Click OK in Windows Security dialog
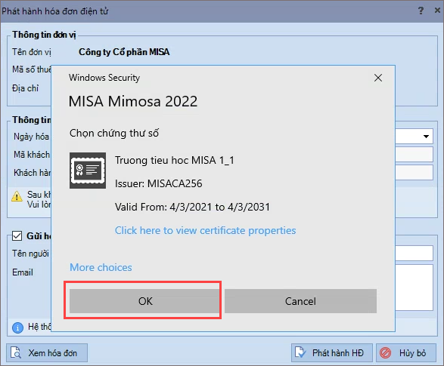Viewport: 444px width, 366px height. coord(144,301)
